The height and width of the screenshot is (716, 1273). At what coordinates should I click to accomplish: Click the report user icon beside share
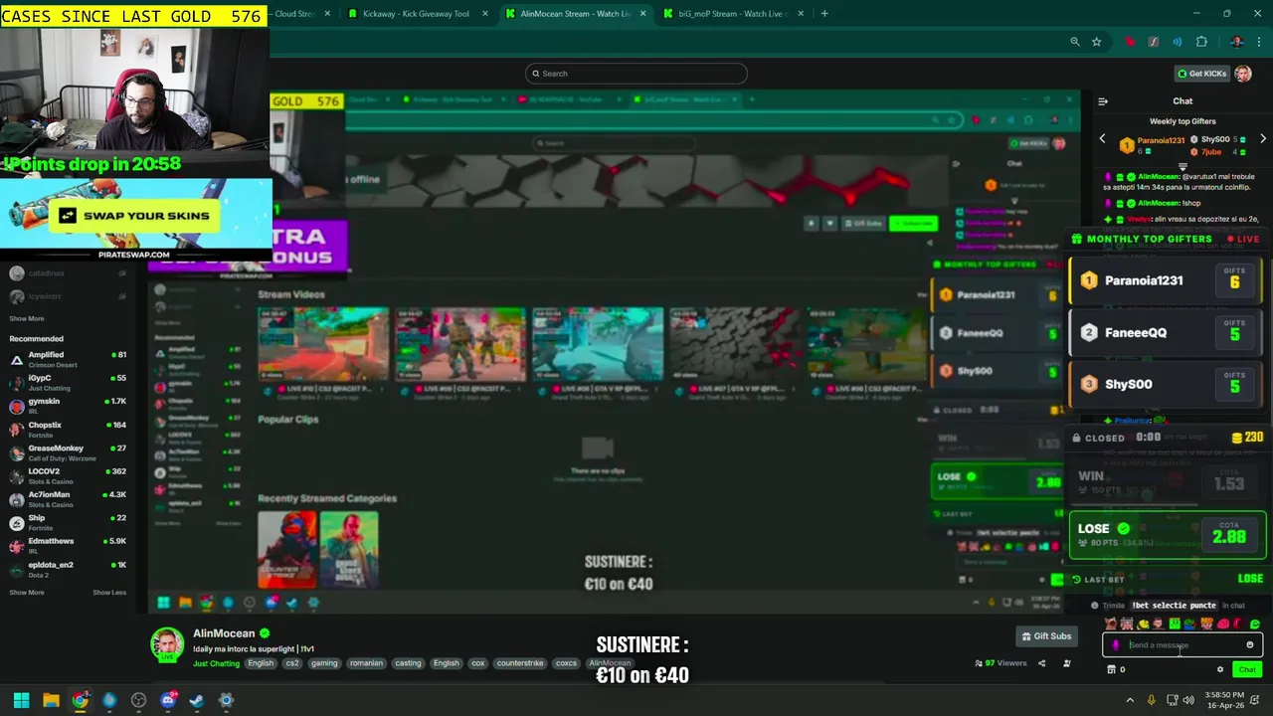(x=1067, y=663)
